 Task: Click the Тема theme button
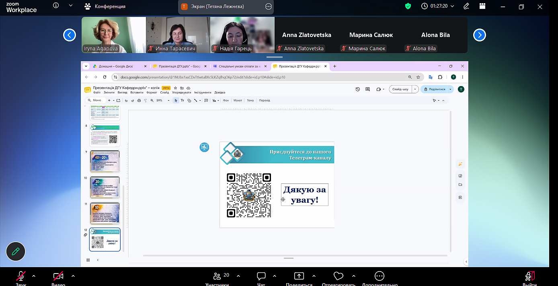(250, 101)
